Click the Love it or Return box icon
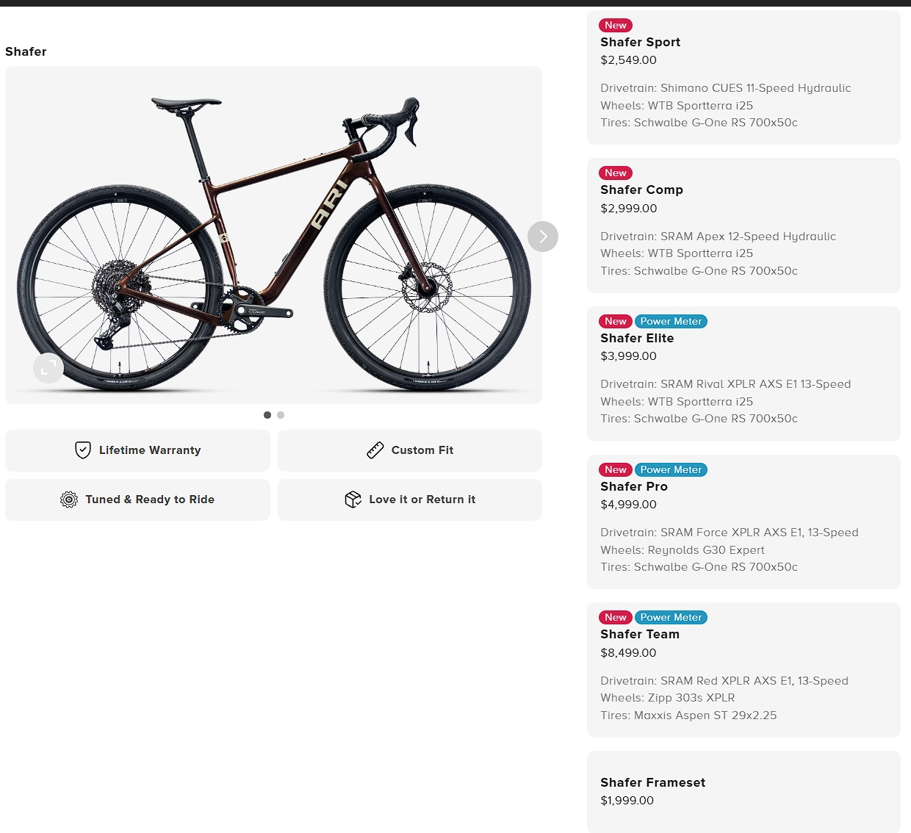 pyautogui.click(x=353, y=500)
